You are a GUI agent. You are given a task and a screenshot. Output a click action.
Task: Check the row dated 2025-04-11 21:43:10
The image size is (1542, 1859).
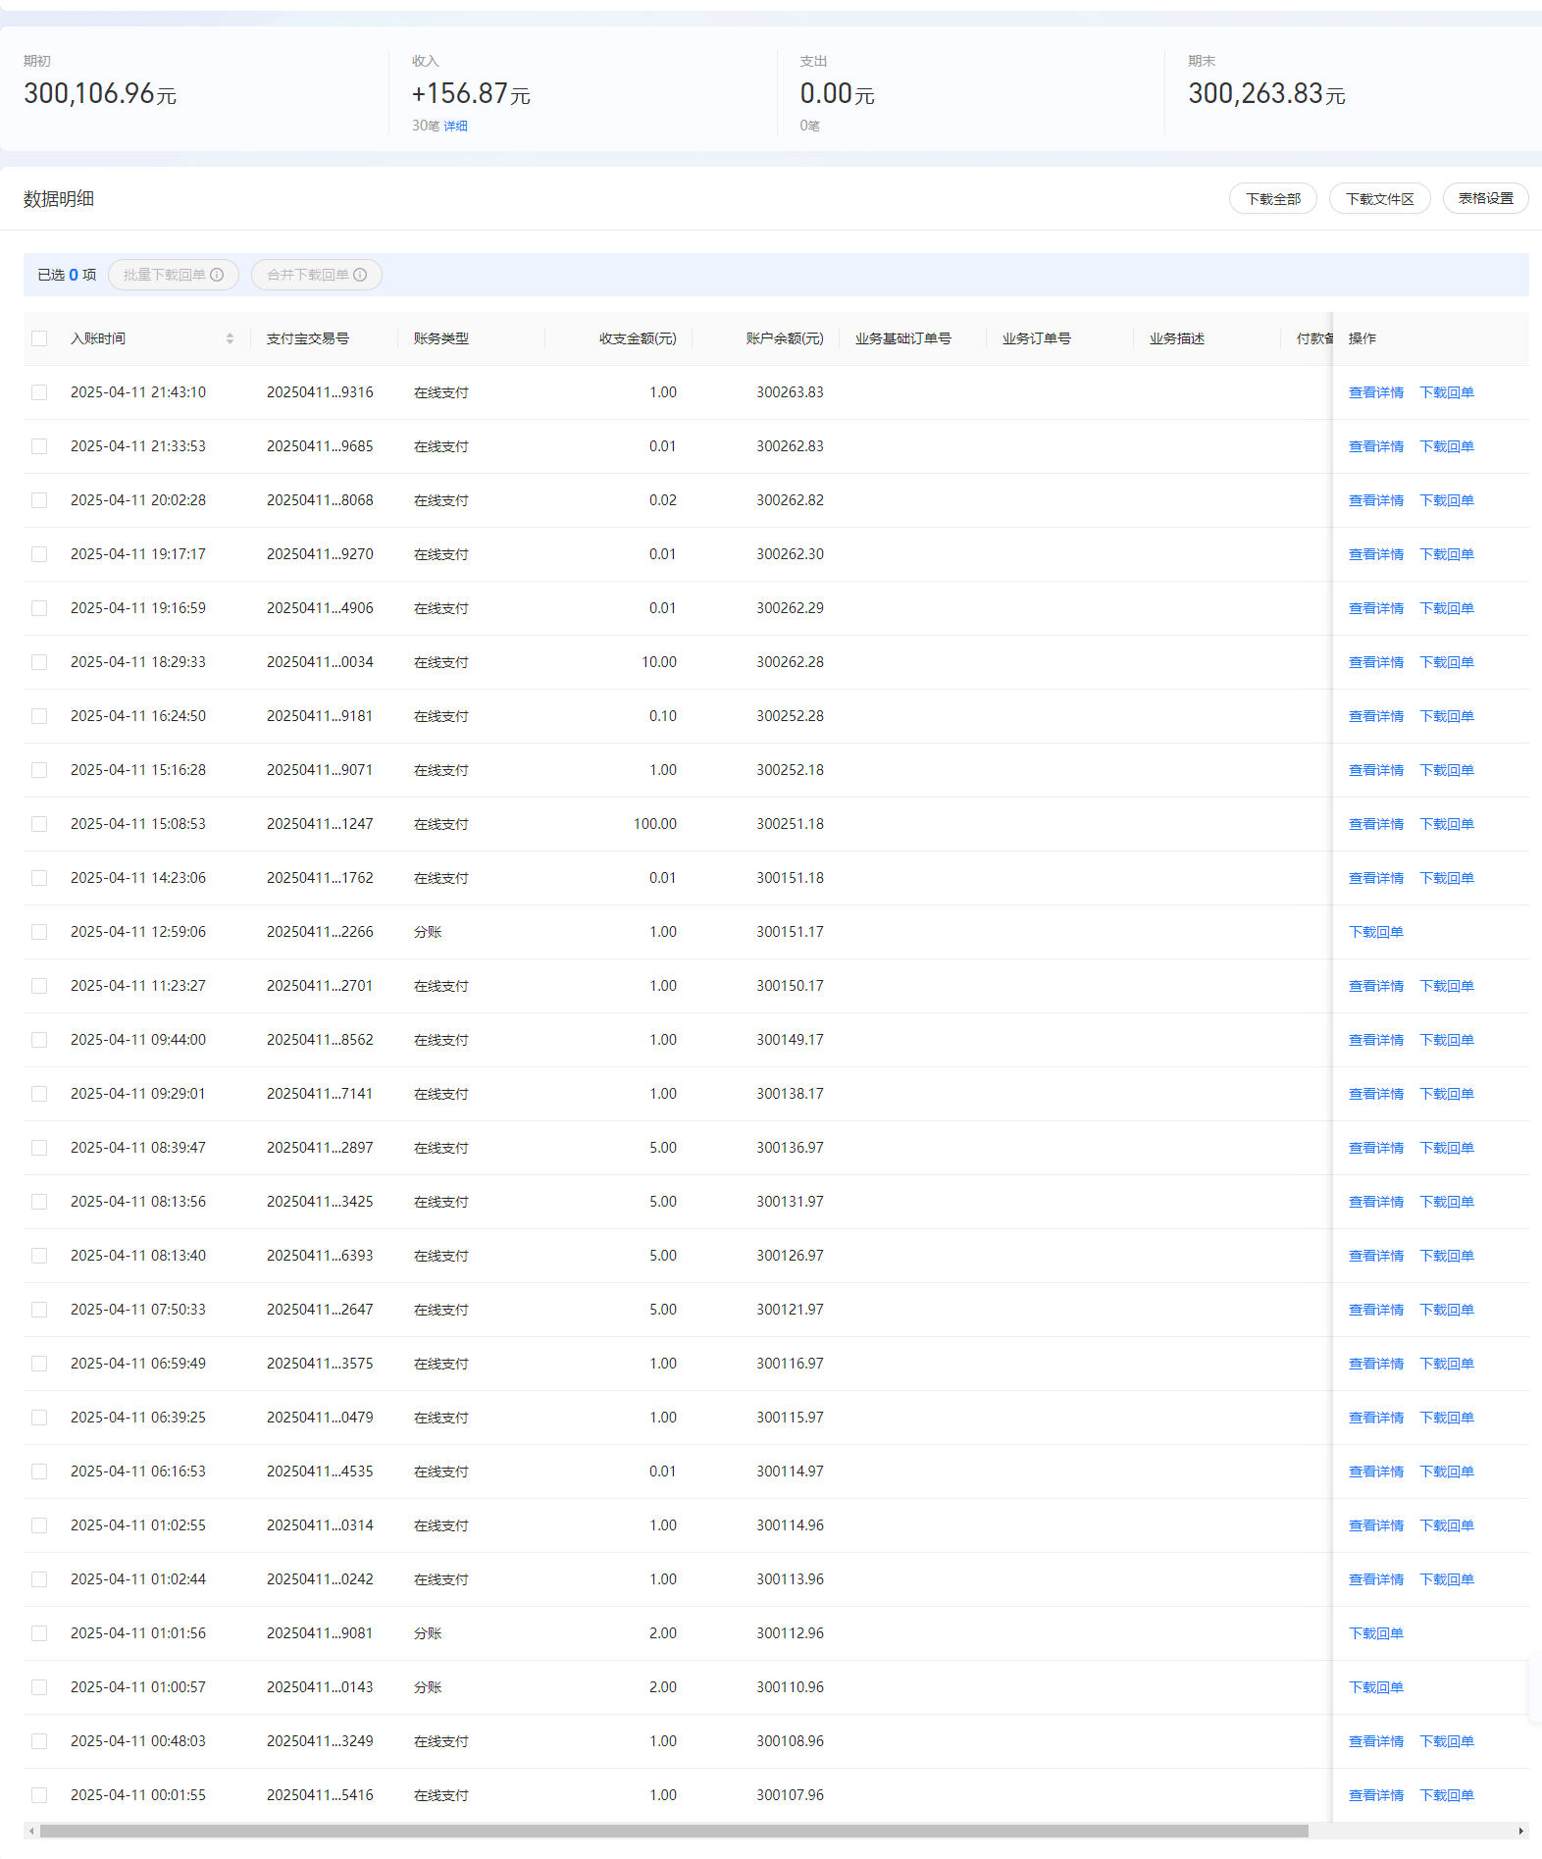pyautogui.click(x=39, y=392)
